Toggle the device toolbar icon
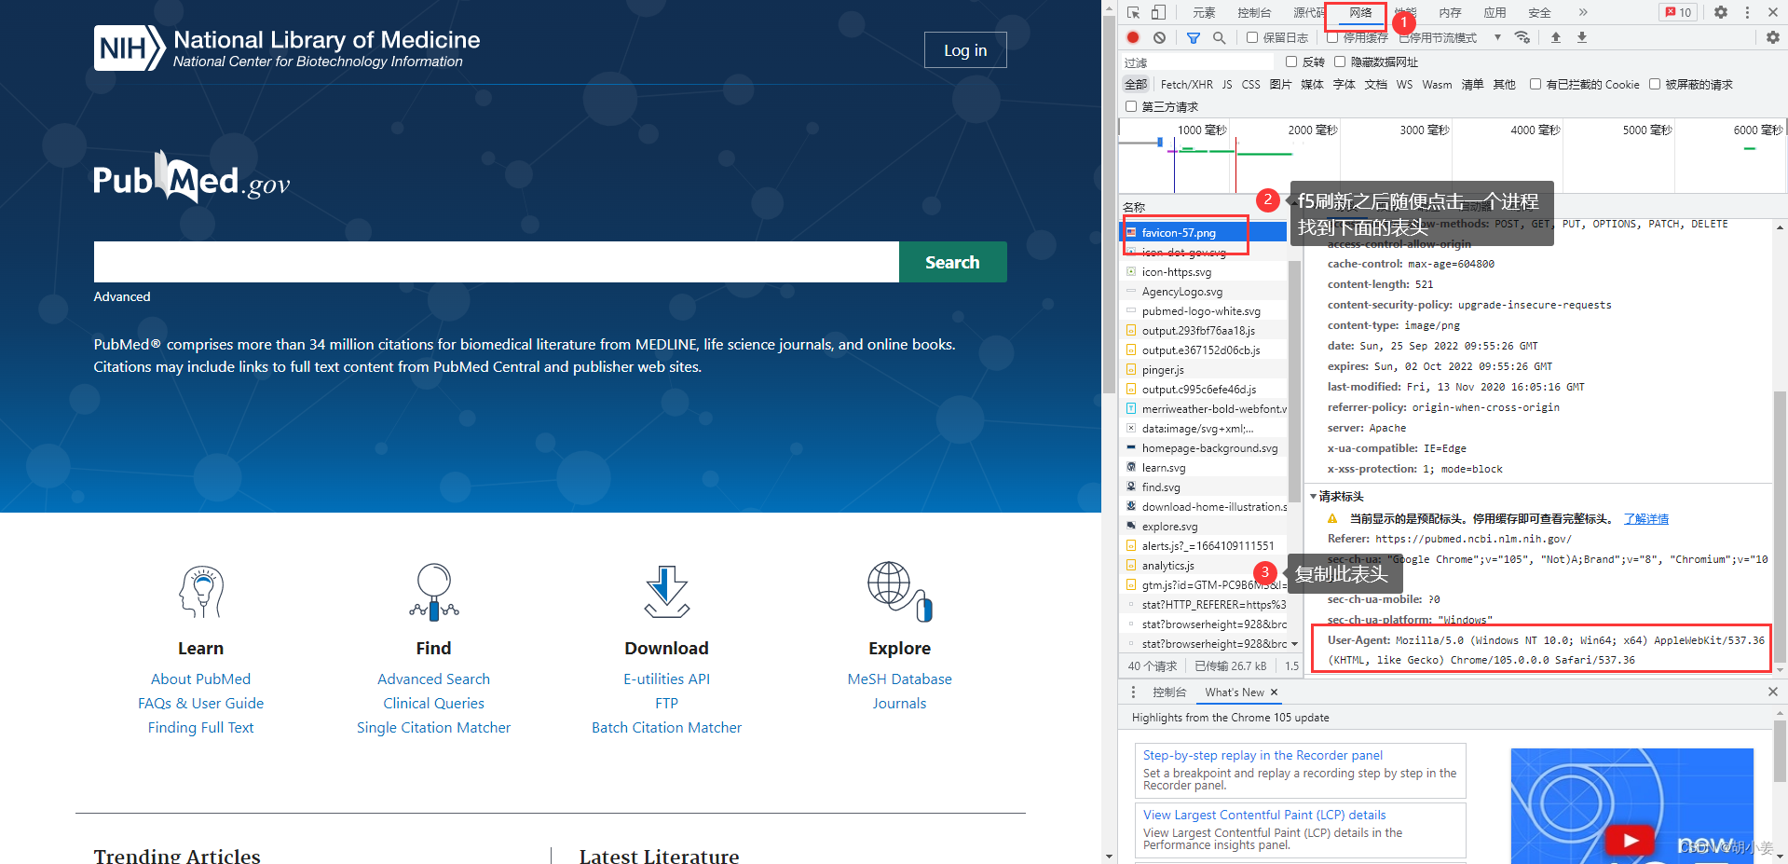Image resolution: width=1788 pixels, height=864 pixels. tap(1157, 12)
